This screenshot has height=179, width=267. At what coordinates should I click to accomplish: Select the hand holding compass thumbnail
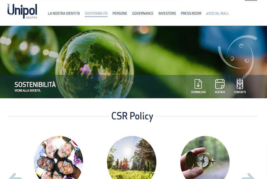point(205,157)
